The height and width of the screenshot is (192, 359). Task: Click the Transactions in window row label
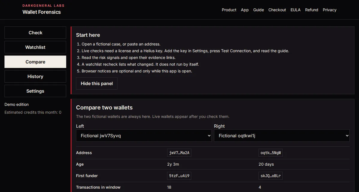pyautogui.click(x=98, y=187)
